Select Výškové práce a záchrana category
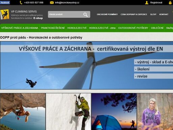This screenshot has width=173, height=130. click(20, 28)
